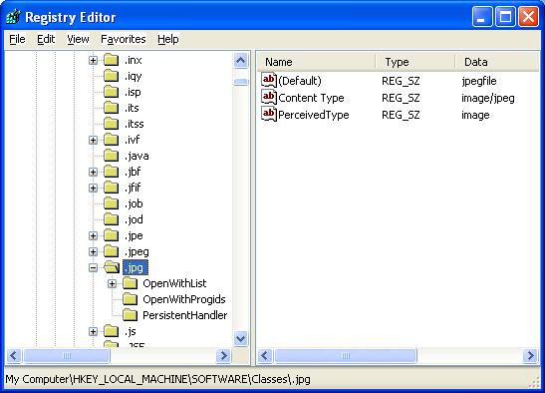Click the .inx folder icon
Screen dimensions: 545x393
[111, 60]
